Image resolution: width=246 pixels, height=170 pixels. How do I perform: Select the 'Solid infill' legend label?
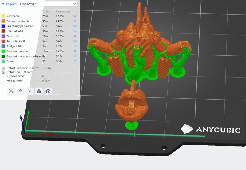13,36
